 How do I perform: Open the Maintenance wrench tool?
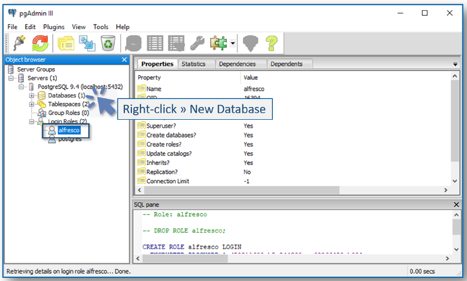(x=197, y=43)
